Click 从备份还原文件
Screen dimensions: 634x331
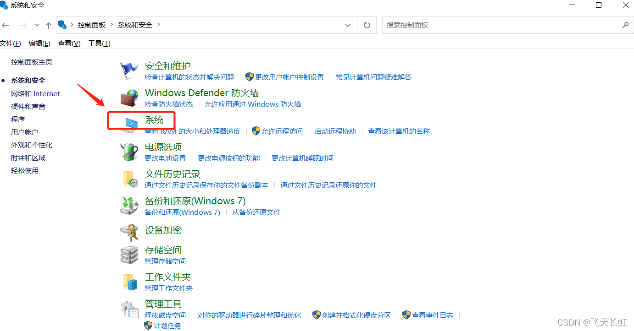(x=256, y=212)
